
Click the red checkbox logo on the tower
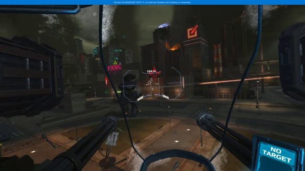pyautogui.click(x=193, y=32)
